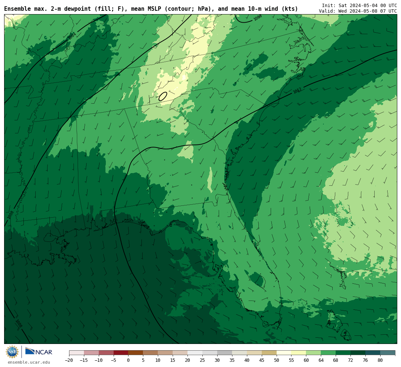The width and height of the screenshot is (401, 367).
Task: Click the 10 tick label on the colorbar
Action: tap(158, 360)
